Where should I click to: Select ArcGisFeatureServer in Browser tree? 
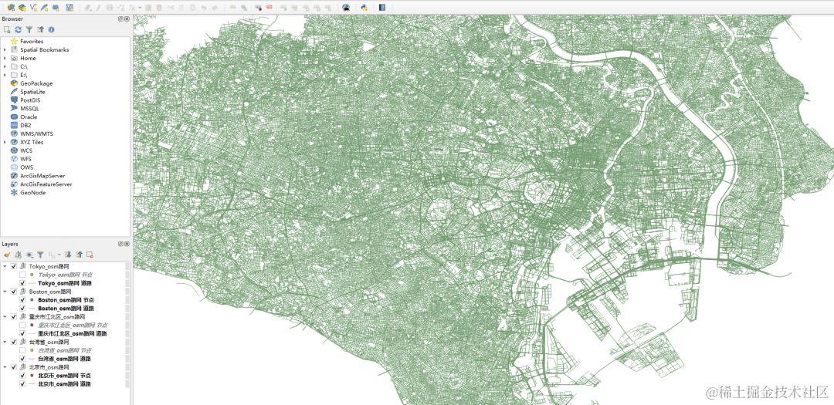coord(46,184)
